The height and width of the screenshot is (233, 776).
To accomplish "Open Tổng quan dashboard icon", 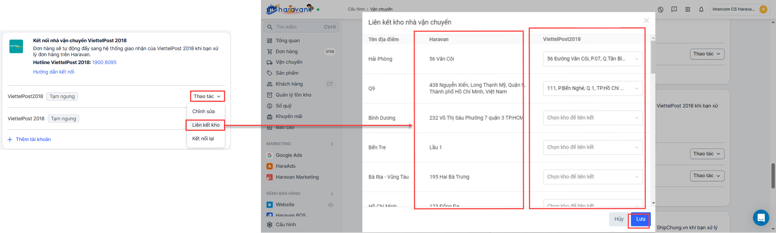I will (x=270, y=41).
